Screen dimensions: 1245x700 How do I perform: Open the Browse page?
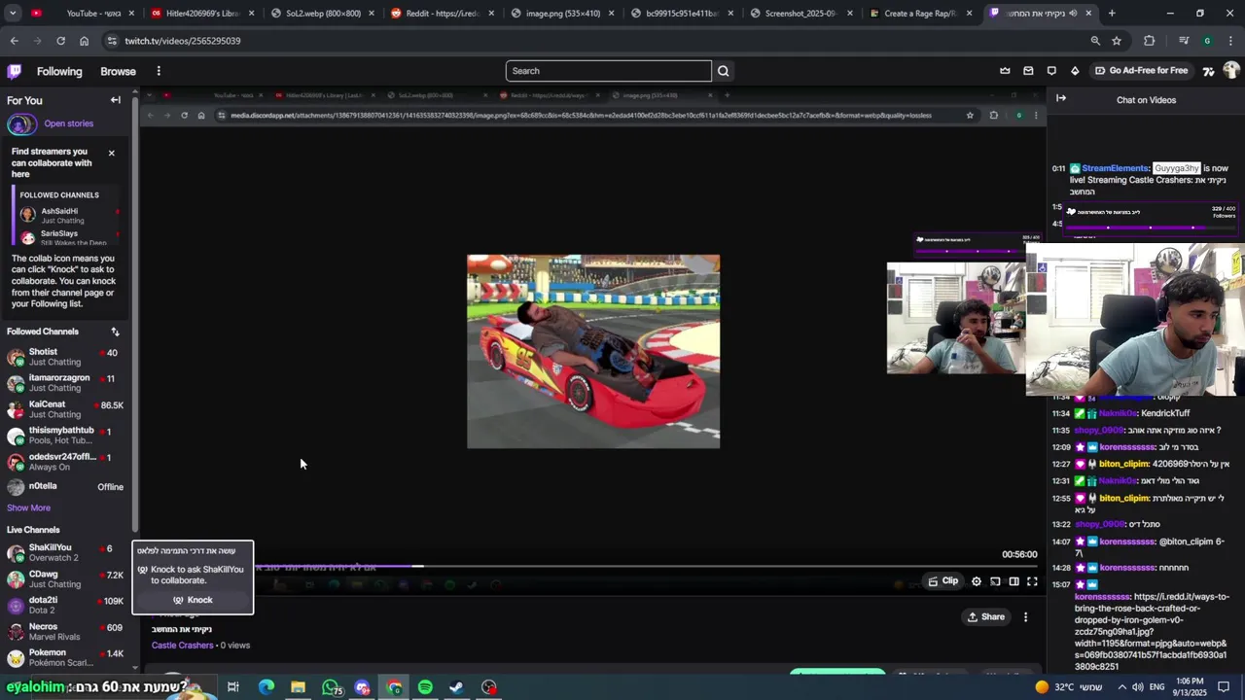tap(118, 71)
